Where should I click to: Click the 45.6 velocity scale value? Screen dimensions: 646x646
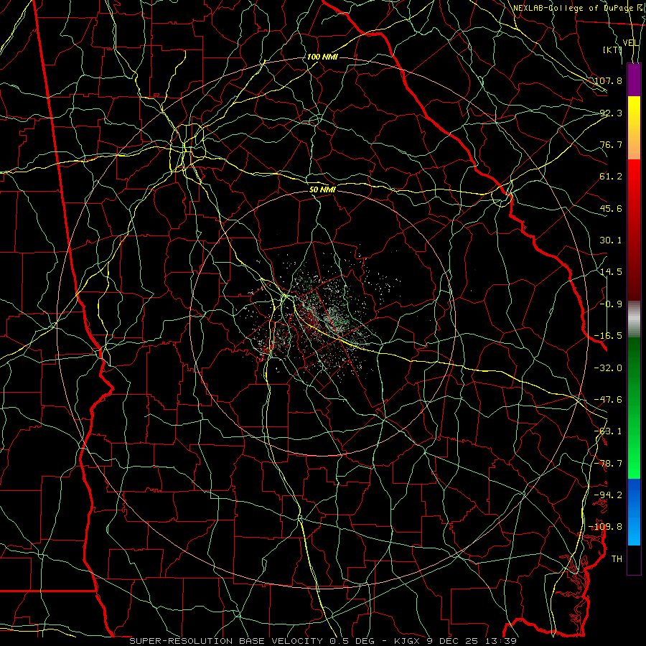[x=611, y=208]
